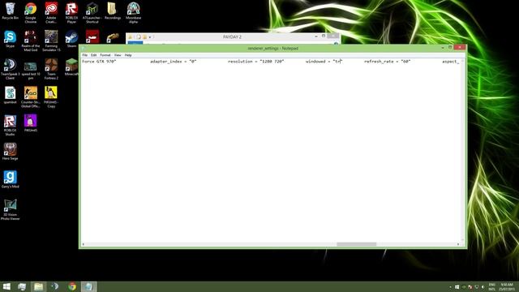
Task: Open Chrome from the taskbar
Action: pos(72,286)
